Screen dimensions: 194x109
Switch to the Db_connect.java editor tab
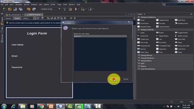pyautogui.click(x=14, y=15)
